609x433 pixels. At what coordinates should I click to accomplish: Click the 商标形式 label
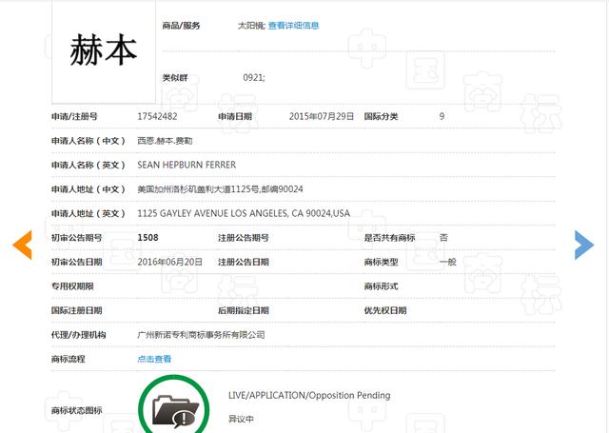(x=381, y=286)
